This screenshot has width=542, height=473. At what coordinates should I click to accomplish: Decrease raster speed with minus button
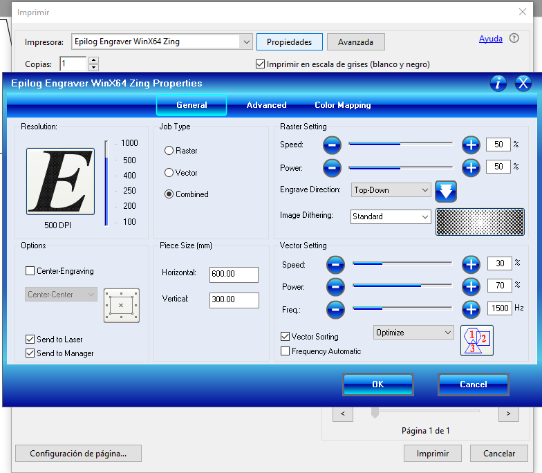point(332,145)
